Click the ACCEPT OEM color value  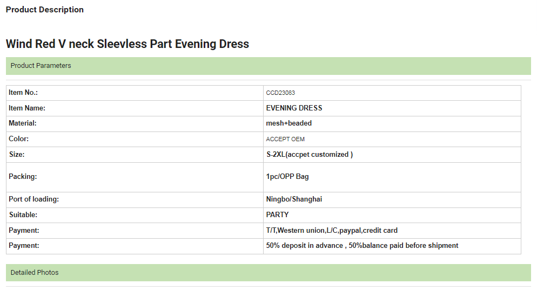(x=285, y=139)
